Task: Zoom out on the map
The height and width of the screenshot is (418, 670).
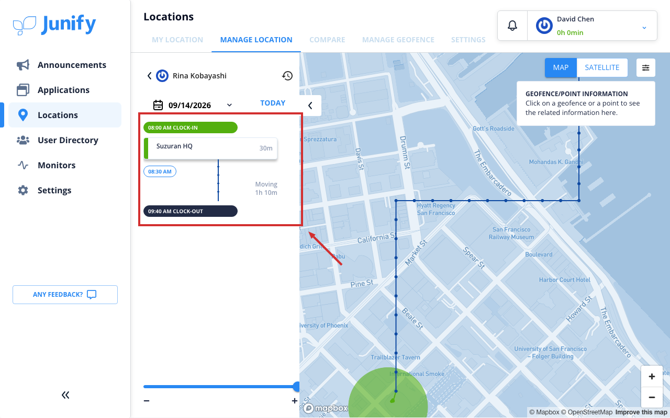Action: (652, 397)
